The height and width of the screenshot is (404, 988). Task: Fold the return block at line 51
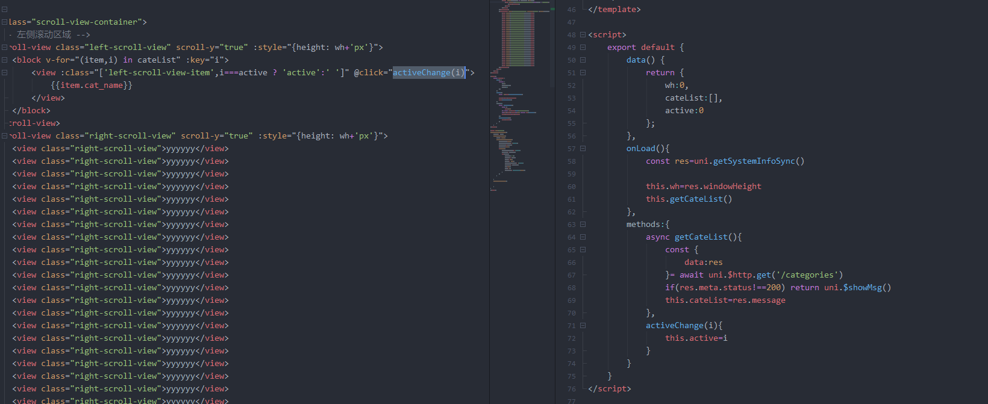pyautogui.click(x=583, y=73)
